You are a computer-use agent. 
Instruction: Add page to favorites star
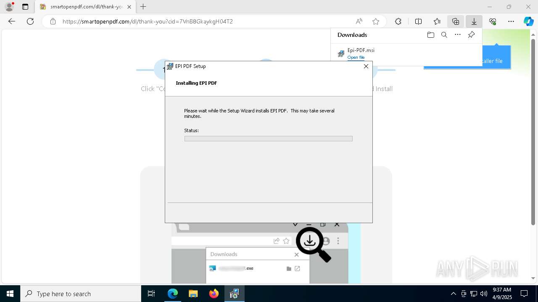point(376,21)
